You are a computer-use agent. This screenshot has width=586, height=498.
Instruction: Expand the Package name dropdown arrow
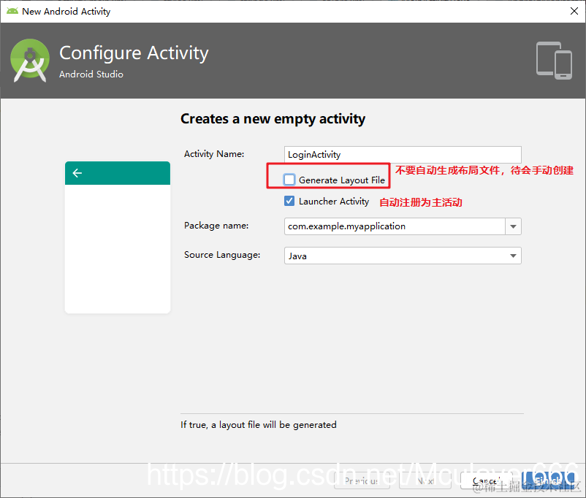click(x=513, y=226)
